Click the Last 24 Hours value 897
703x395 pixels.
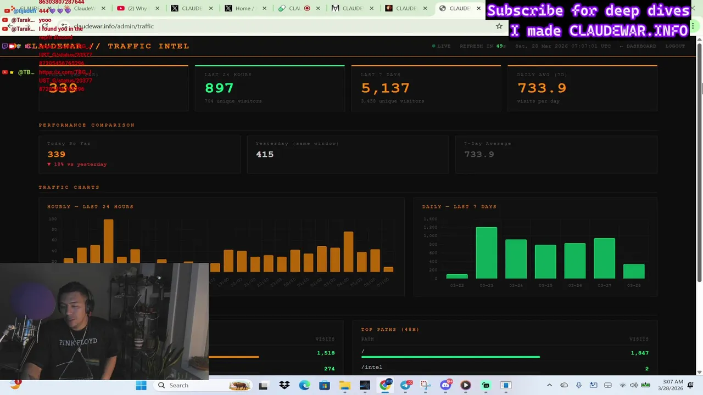point(219,88)
